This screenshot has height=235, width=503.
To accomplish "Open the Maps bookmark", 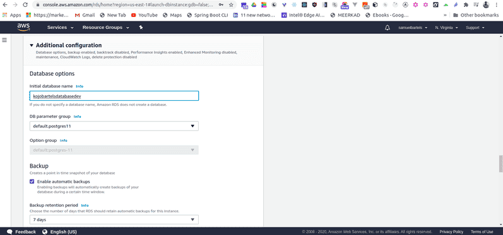I will click(x=172, y=15).
